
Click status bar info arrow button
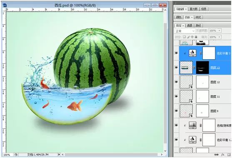click(59, 155)
